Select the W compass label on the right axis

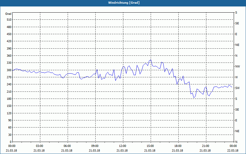(x=236, y=77)
